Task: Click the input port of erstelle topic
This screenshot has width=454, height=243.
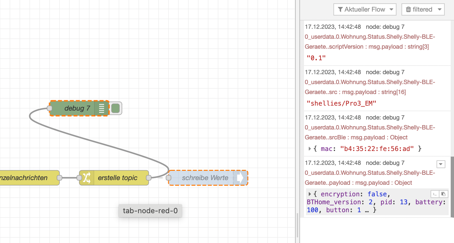Action: click(79, 178)
